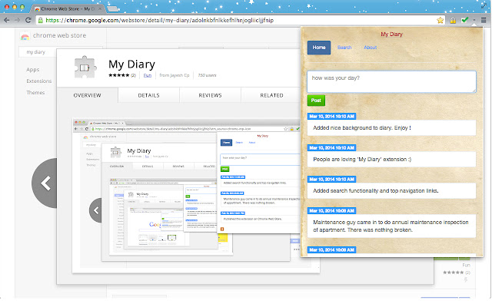Enter fullscreen using the window corner arrows

coord(484,5)
